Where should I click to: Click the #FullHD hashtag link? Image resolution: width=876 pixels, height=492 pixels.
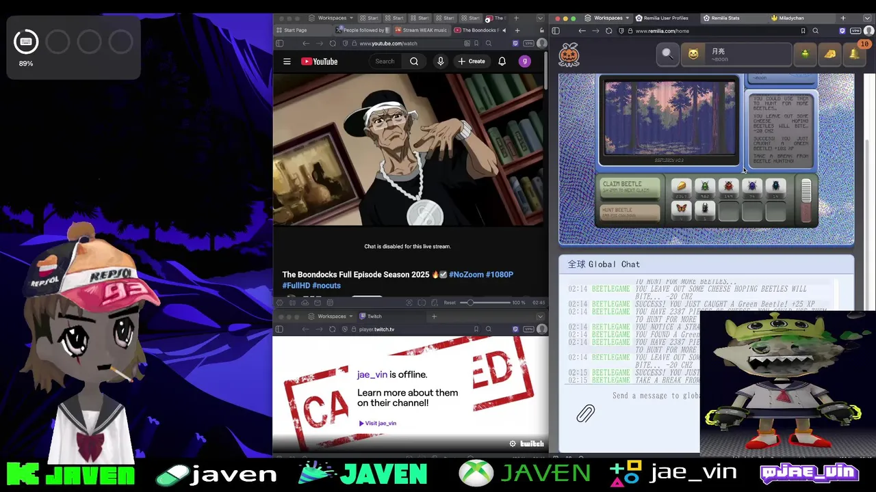tap(296, 286)
